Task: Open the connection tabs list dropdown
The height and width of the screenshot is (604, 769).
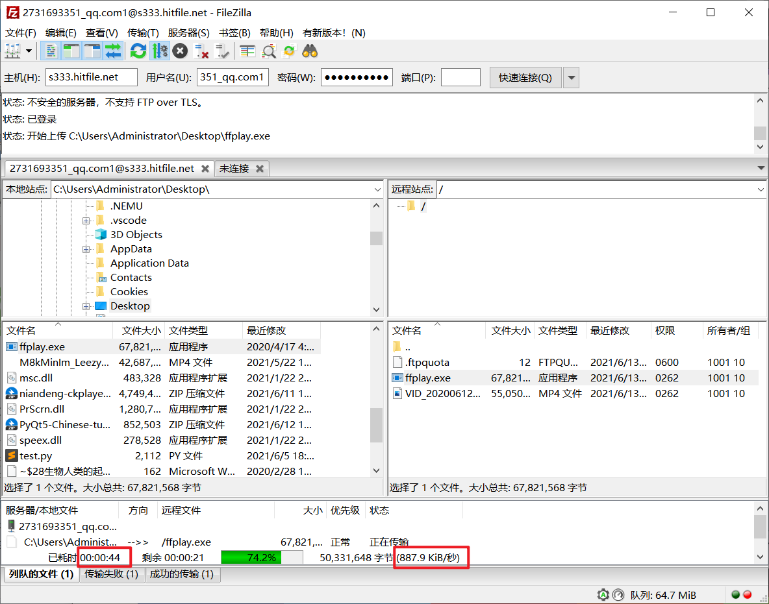Action: click(761, 168)
